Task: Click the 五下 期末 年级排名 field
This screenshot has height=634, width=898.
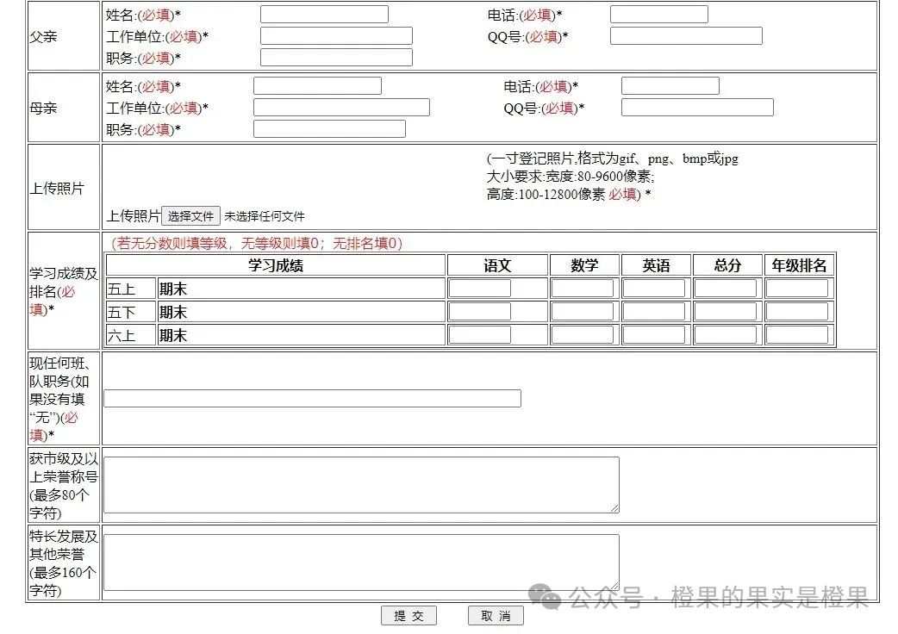Action: [797, 311]
